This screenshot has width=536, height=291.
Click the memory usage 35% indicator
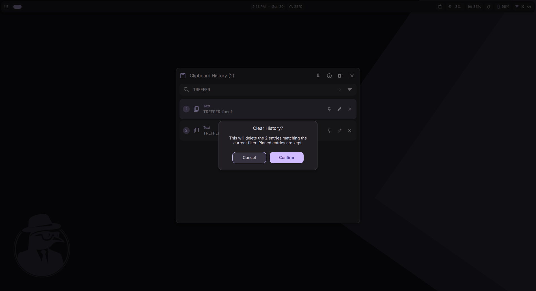click(x=474, y=7)
